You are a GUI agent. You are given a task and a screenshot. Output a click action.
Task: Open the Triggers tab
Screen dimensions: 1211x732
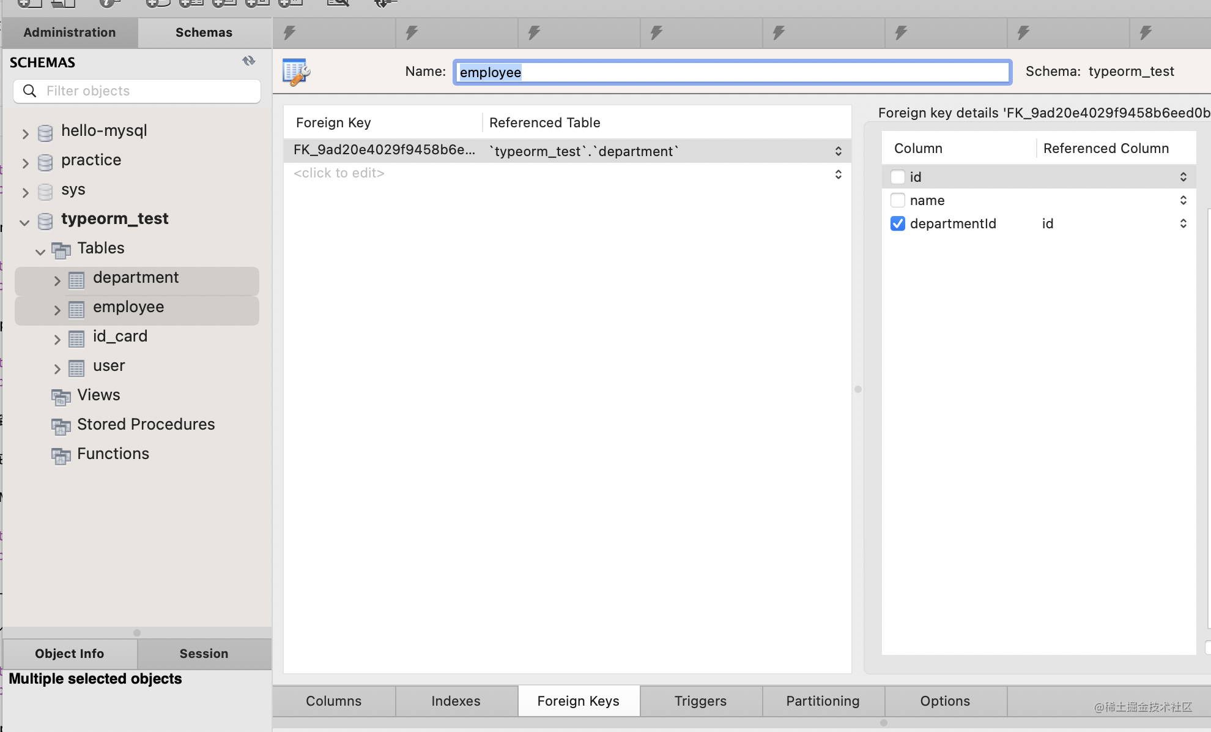700,701
